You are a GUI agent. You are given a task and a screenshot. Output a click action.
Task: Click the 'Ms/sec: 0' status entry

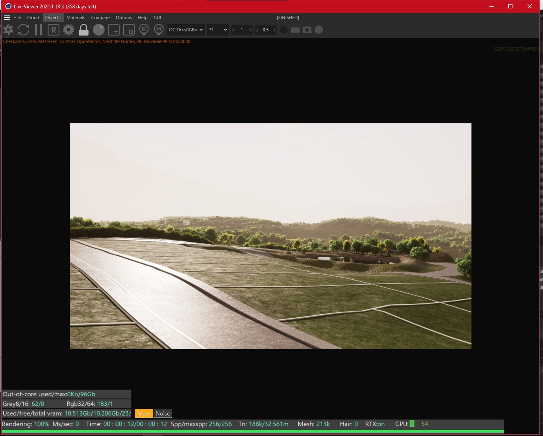click(x=66, y=424)
